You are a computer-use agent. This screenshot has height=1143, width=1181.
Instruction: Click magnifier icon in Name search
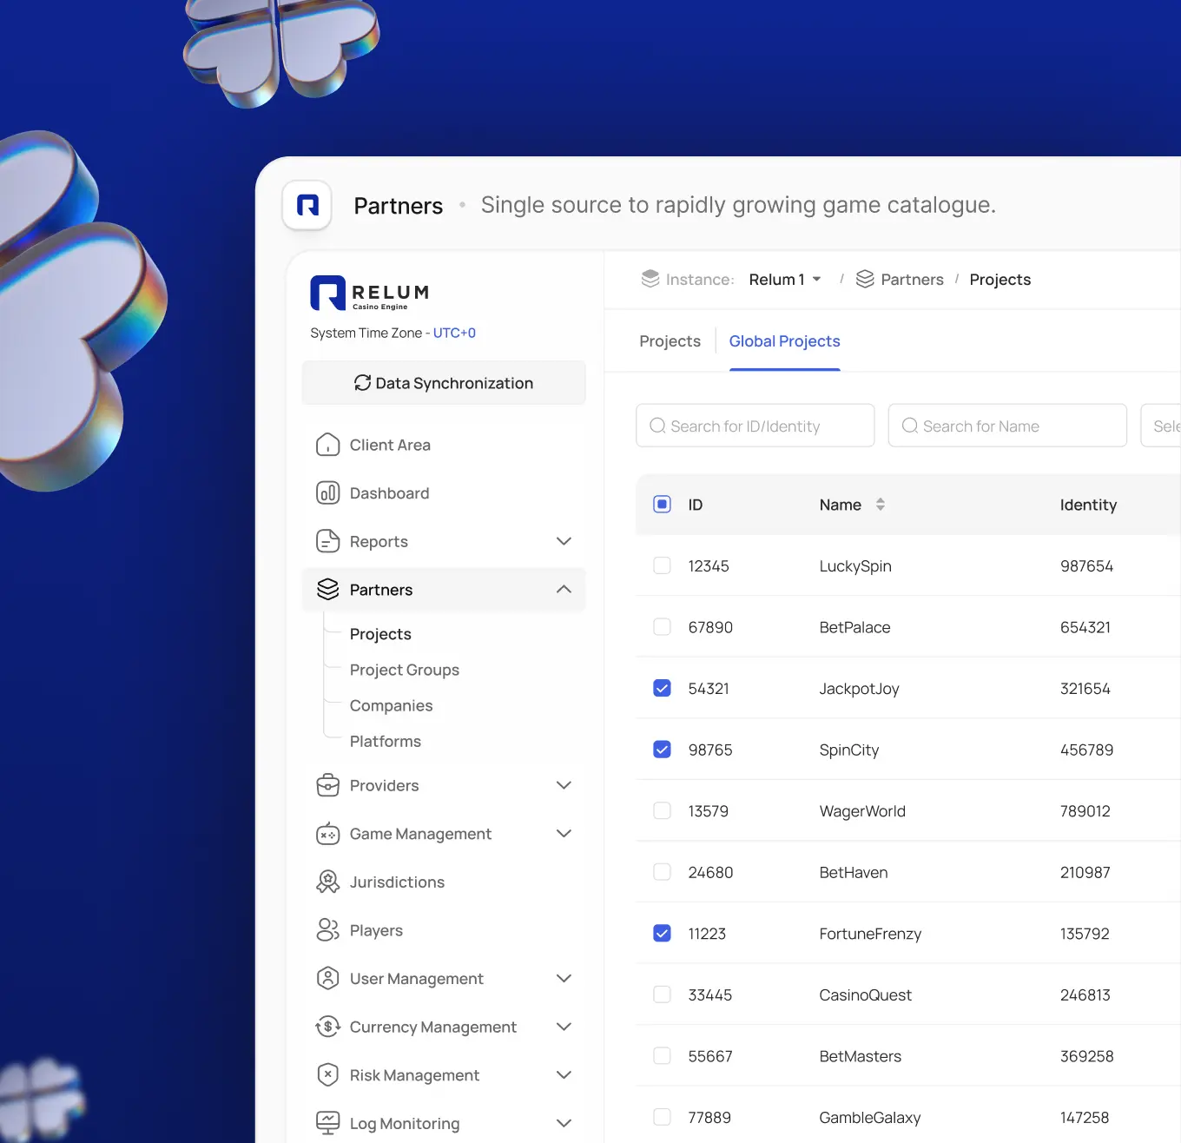coord(910,426)
